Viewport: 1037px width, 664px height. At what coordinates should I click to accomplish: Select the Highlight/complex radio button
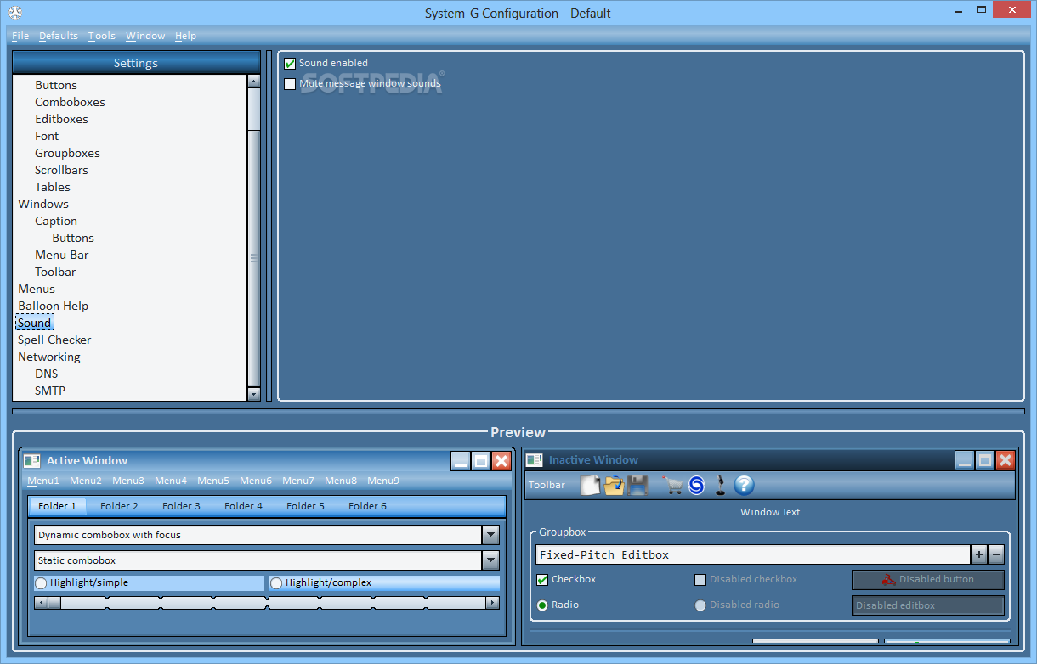click(276, 583)
